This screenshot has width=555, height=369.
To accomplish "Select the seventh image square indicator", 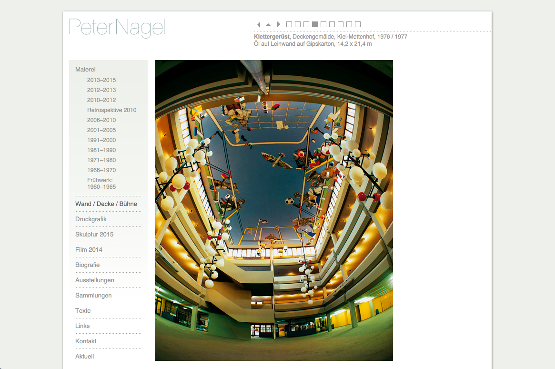I will 341,24.
